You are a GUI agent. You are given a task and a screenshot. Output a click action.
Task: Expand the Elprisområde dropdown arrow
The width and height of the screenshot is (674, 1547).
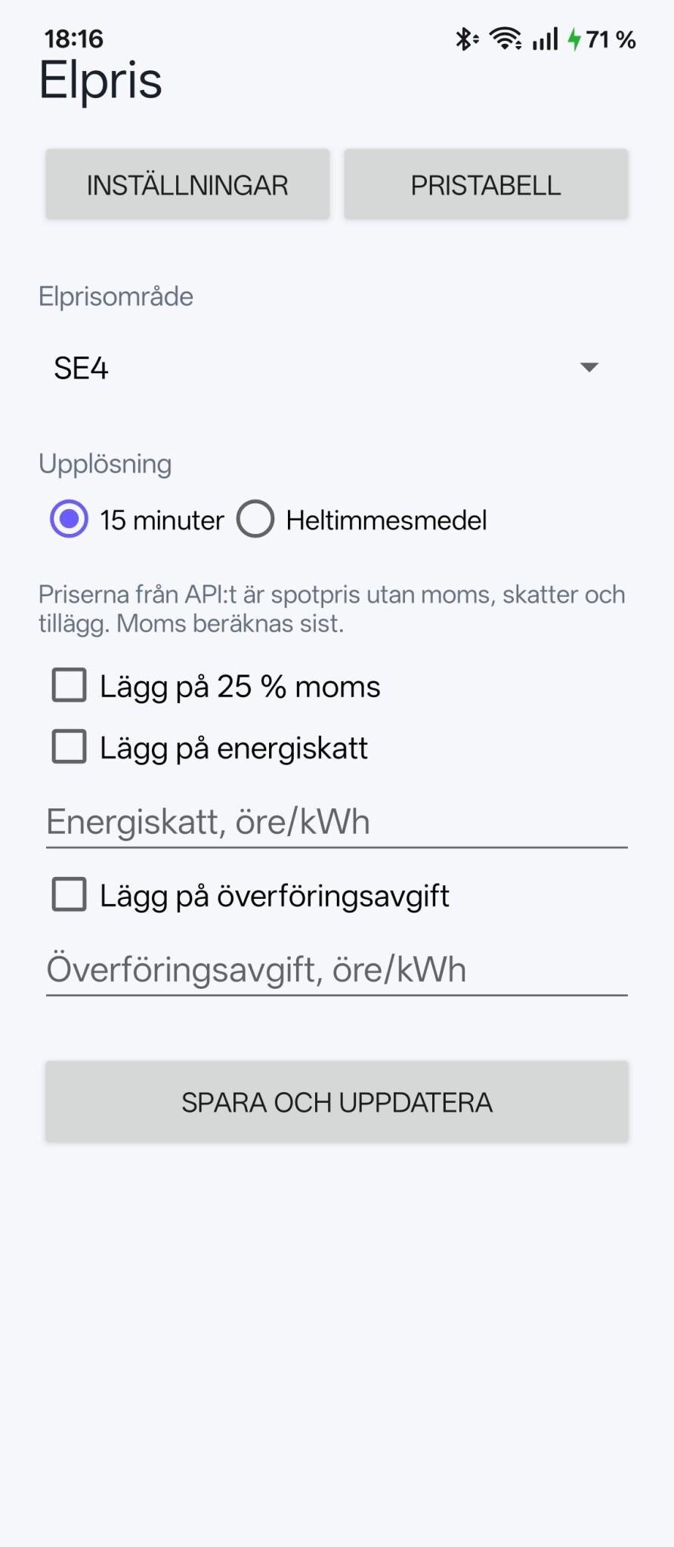point(589,367)
